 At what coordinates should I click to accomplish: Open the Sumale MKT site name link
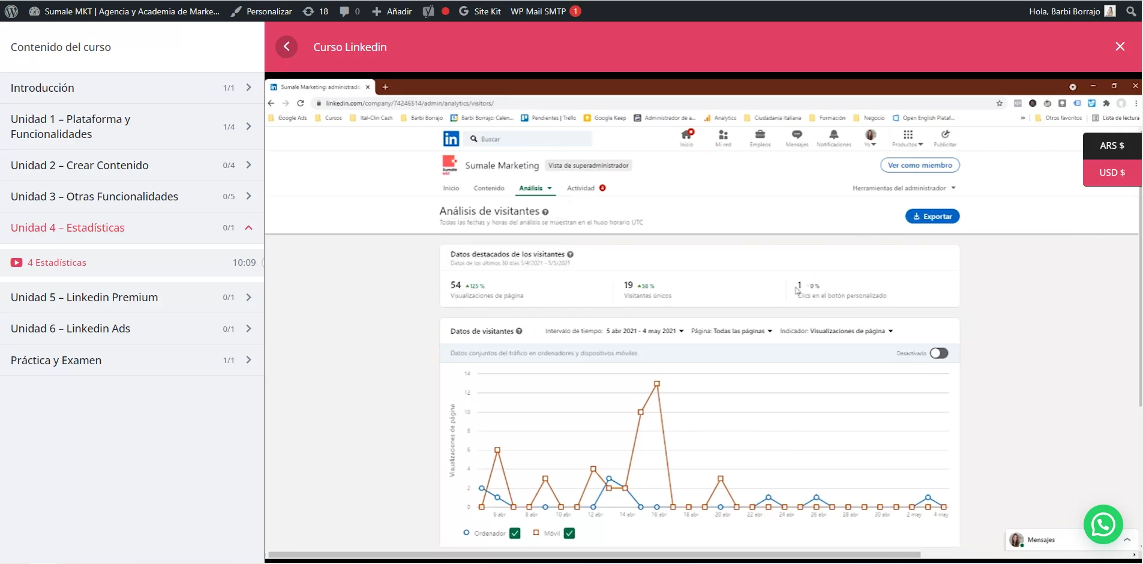click(x=124, y=11)
